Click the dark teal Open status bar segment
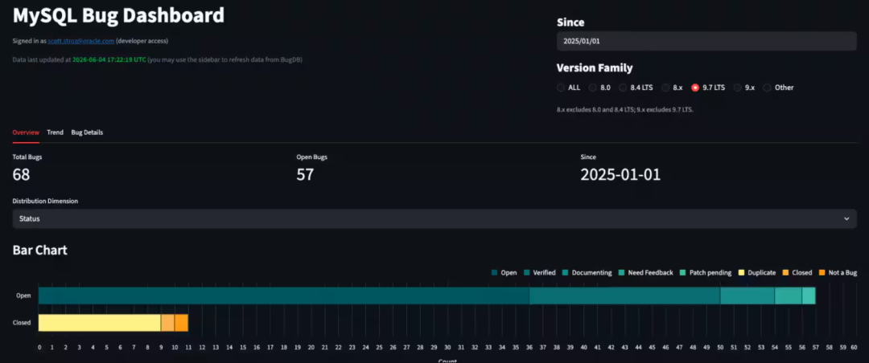869x363 pixels. pyautogui.click(x=284, y=296)
